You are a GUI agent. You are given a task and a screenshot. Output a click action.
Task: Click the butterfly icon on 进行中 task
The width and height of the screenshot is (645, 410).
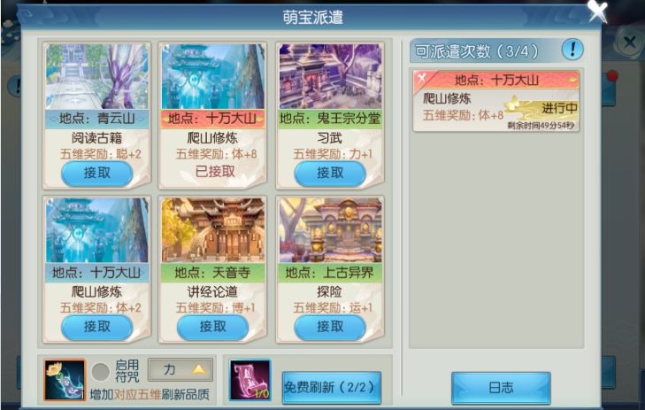point(512,103)
